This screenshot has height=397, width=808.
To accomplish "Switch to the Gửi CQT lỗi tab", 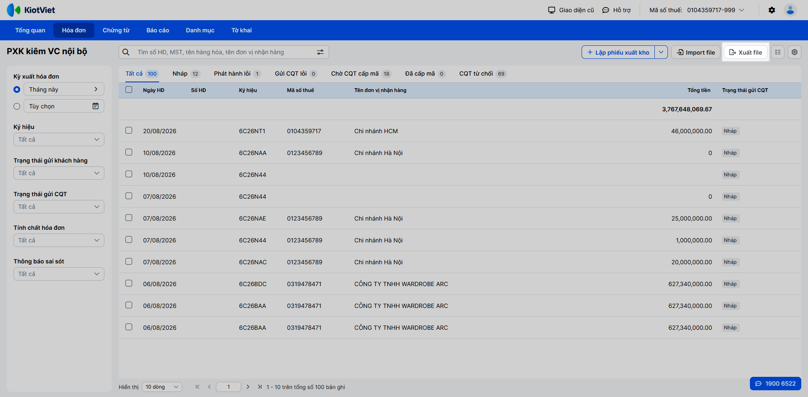I will tap(296, 74).
